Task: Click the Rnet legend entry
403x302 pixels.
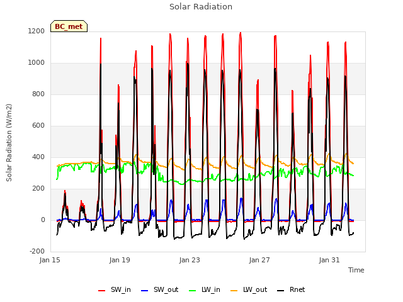Action: tap(291, 290)
